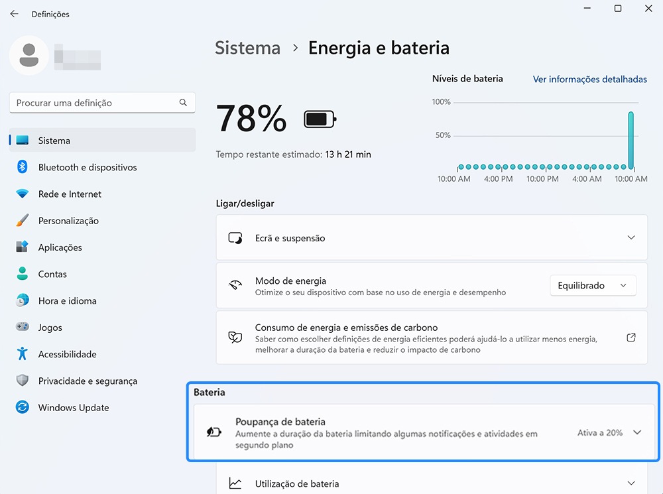
Task: Click the paintbrush Personalização icon
Action: coord(23,220)
